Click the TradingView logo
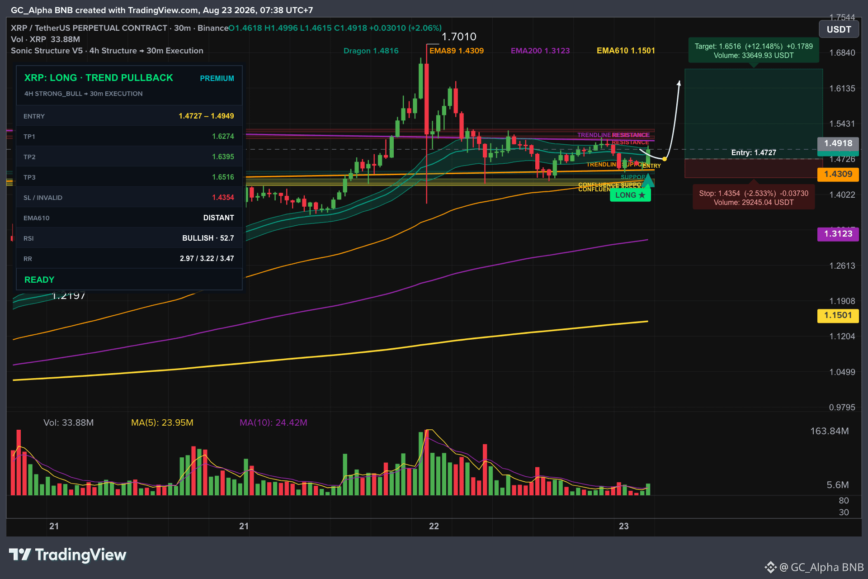Screen dimensions: 868x579 pyautogui.click(x=68, y=555)
